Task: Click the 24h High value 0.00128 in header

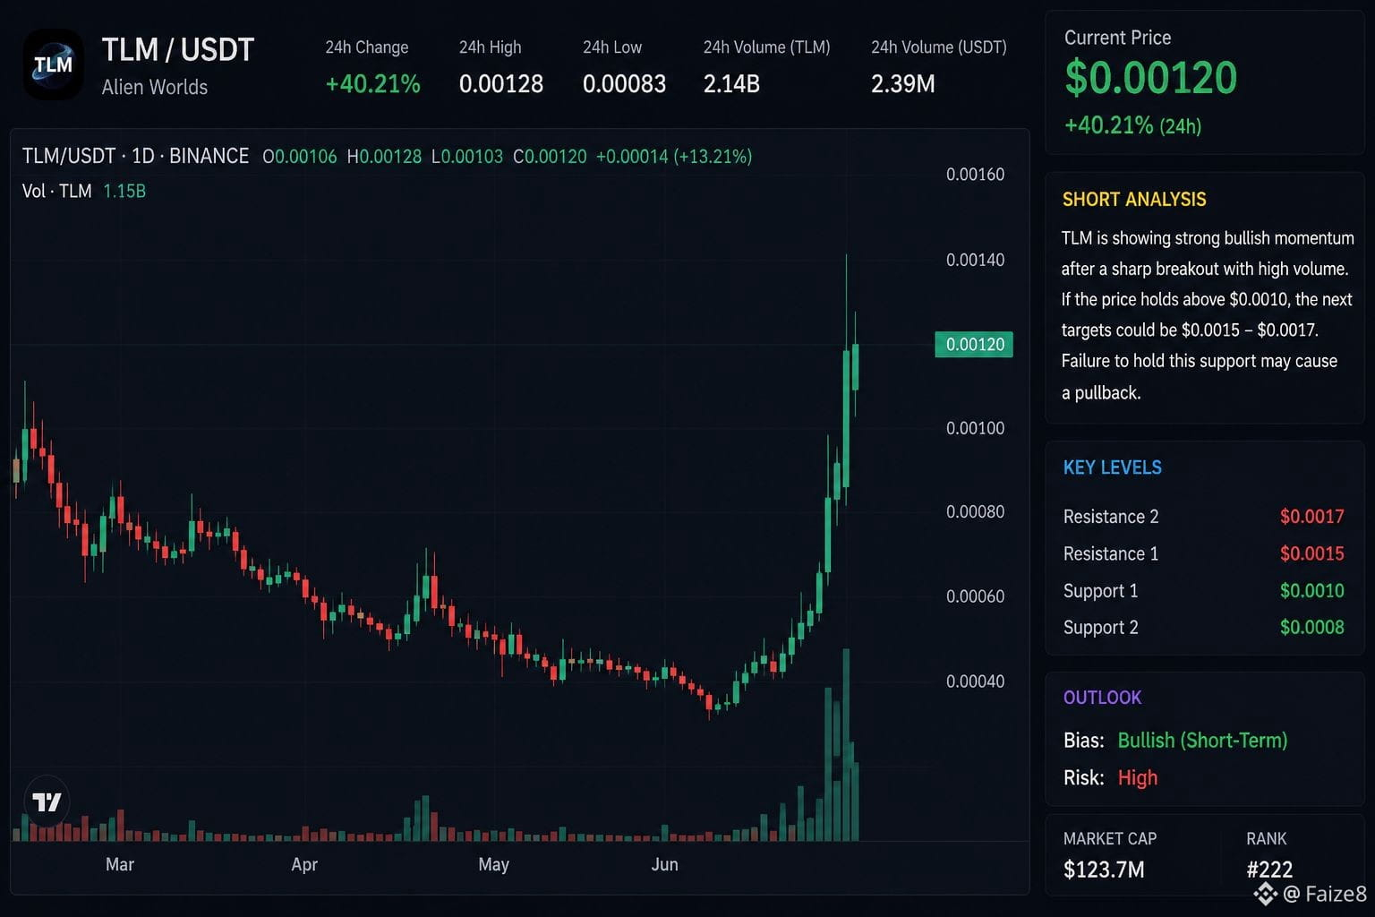Action: coord(501,84)
